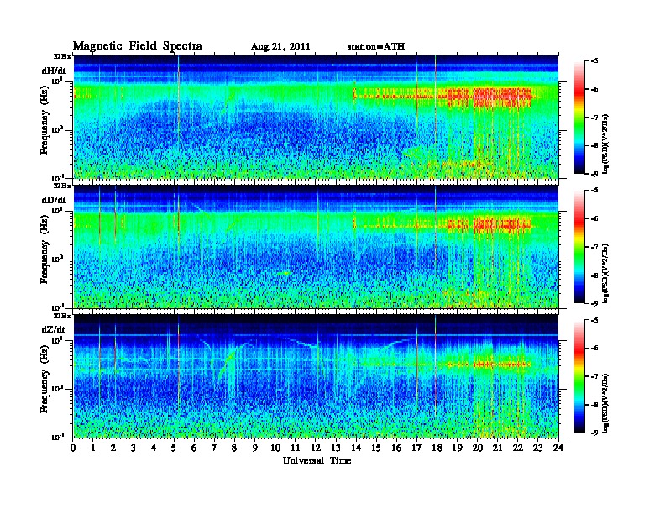The image size is (665, 514).
Task: Click hour tick label 10 on time axis
Action: [x=275, y=448]
